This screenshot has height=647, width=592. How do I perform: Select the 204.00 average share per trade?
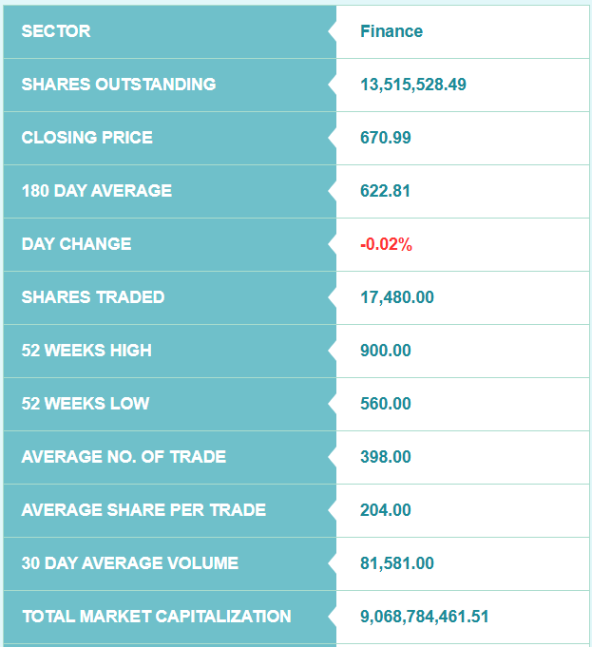386,510
